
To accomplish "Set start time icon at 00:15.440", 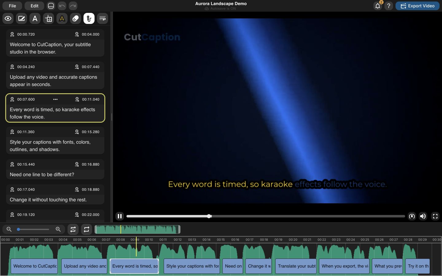I will click(x=12, y=164).
